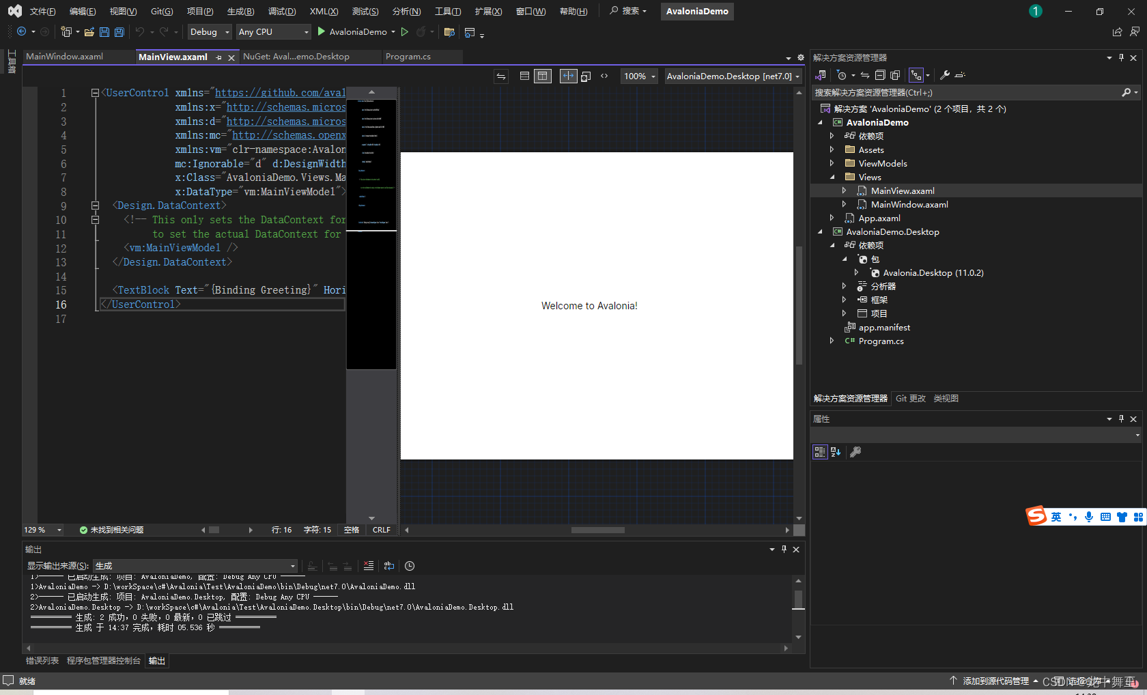Click Start Without Debugging hollow play icon
This screenshot has width=1147, height=695.
coord(405,32)
